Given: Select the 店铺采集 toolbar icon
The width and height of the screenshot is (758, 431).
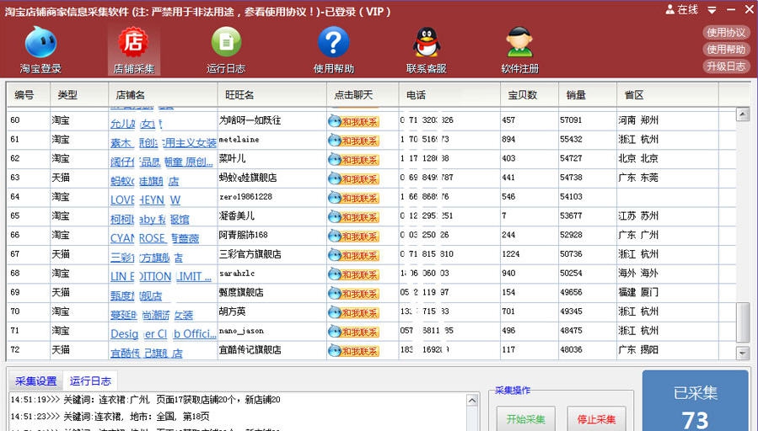Looking at the screenshot, I should click(134, 50).
